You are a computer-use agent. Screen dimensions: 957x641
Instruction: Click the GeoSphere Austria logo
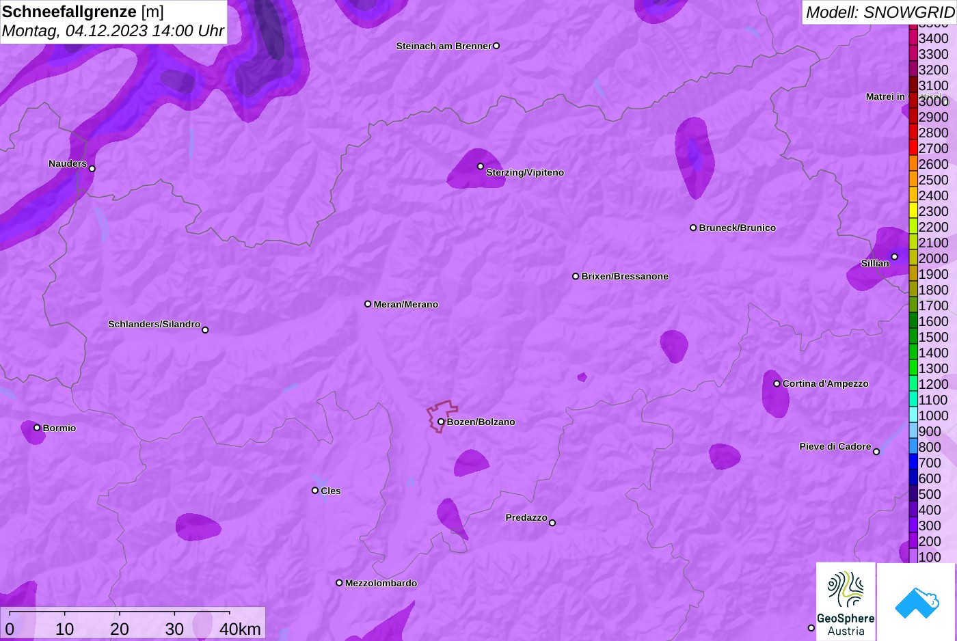tap(846, 602)
